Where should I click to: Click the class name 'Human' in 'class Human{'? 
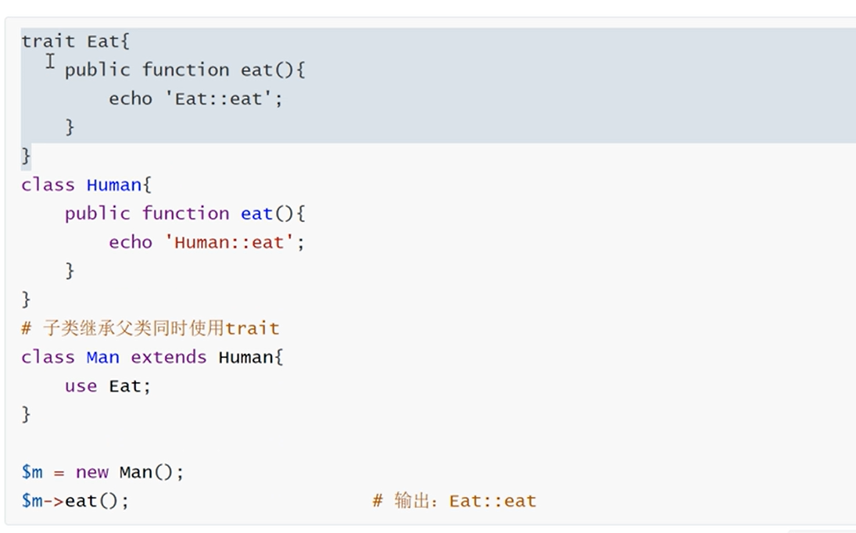coord(114,185)
